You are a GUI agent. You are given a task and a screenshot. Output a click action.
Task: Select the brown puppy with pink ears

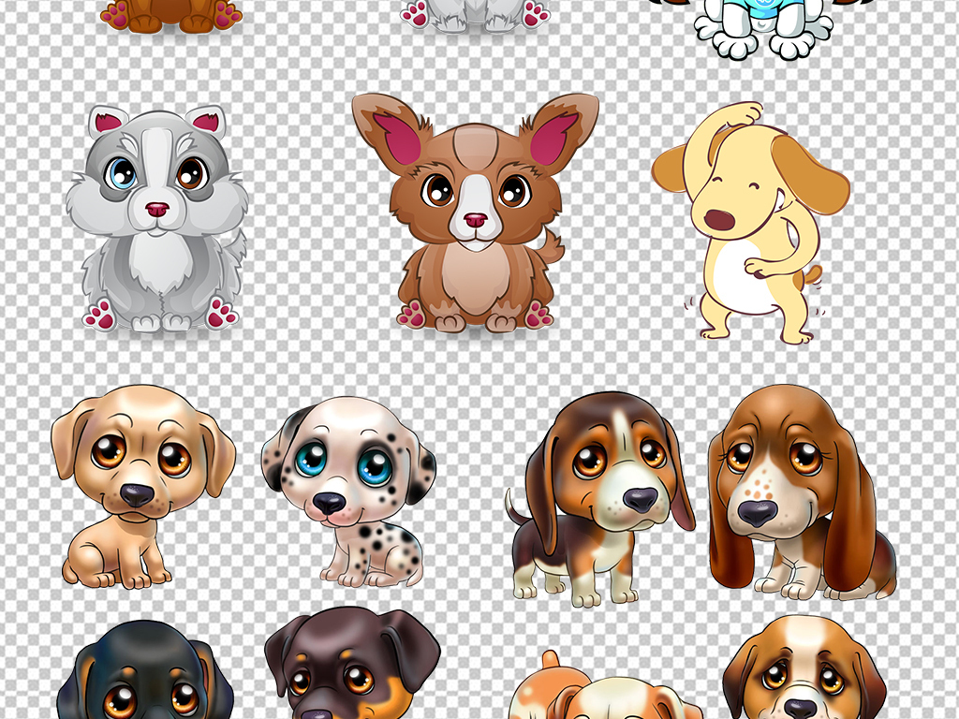pyautogui.click(x=476, y=213)
